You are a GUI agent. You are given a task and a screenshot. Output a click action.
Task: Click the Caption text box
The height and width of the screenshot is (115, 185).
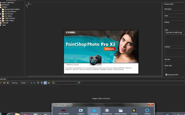pos(175,52)
